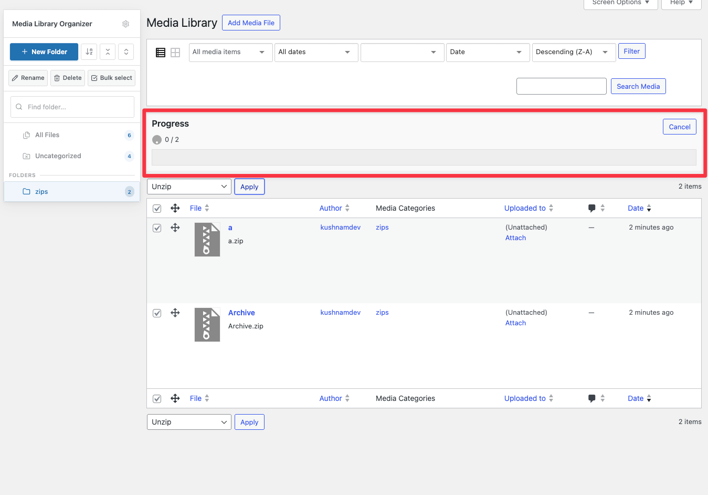The image size is (708, 495).
Task: Open the Unzip bulk action dropdown
Action: [188, 186]
